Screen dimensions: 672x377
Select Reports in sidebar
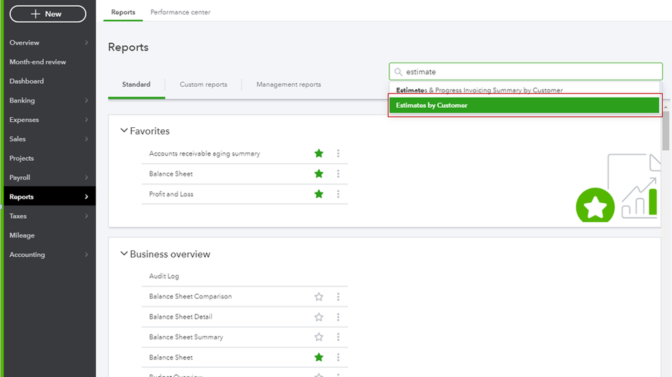tap(22, 197)
